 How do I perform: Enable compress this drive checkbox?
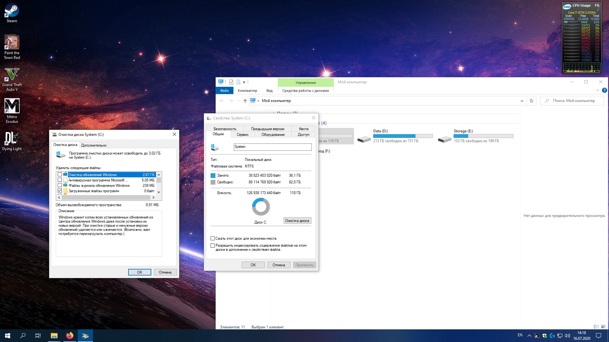(x=213, y=238)
